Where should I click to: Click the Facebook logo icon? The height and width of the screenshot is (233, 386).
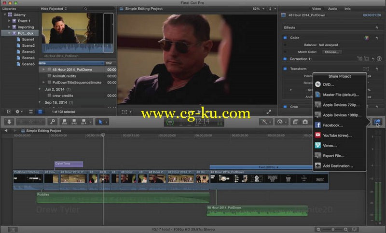(x=318, y=125)
